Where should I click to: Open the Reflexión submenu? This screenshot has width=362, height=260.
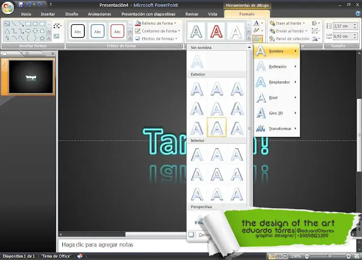tap(277, 67)
